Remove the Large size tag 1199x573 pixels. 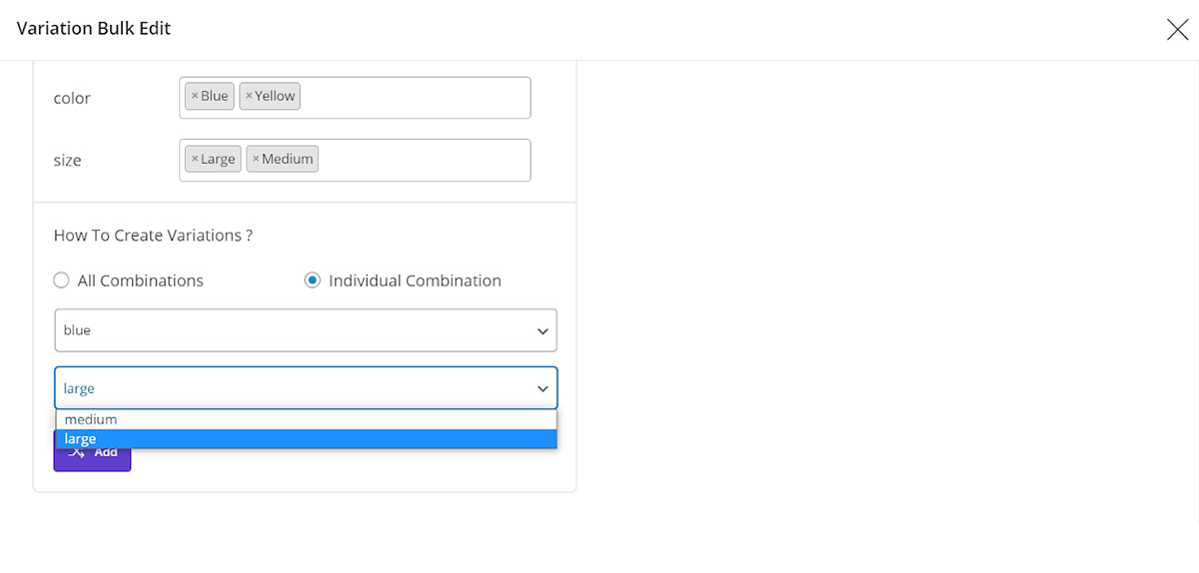195,159
